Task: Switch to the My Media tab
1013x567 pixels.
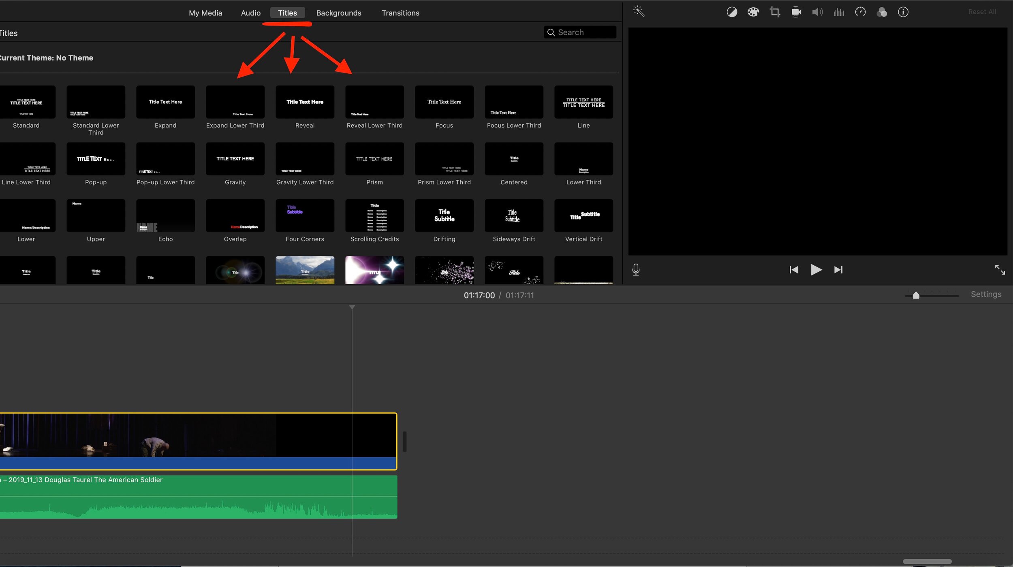Action: (x=205, y=13)
